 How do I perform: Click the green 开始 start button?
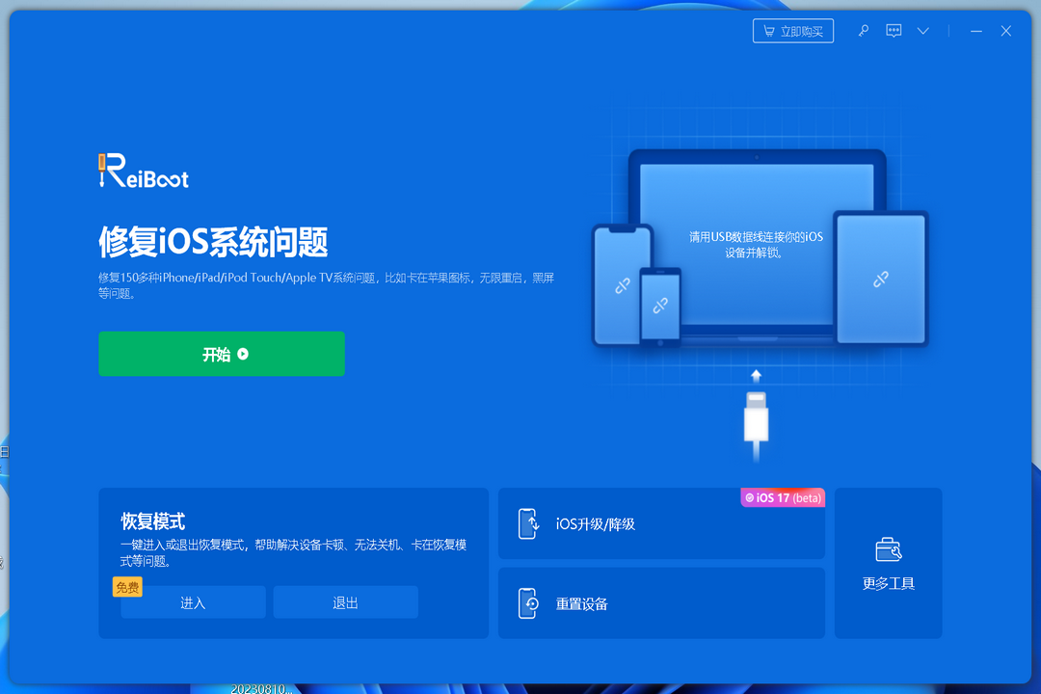coord(221,354)
